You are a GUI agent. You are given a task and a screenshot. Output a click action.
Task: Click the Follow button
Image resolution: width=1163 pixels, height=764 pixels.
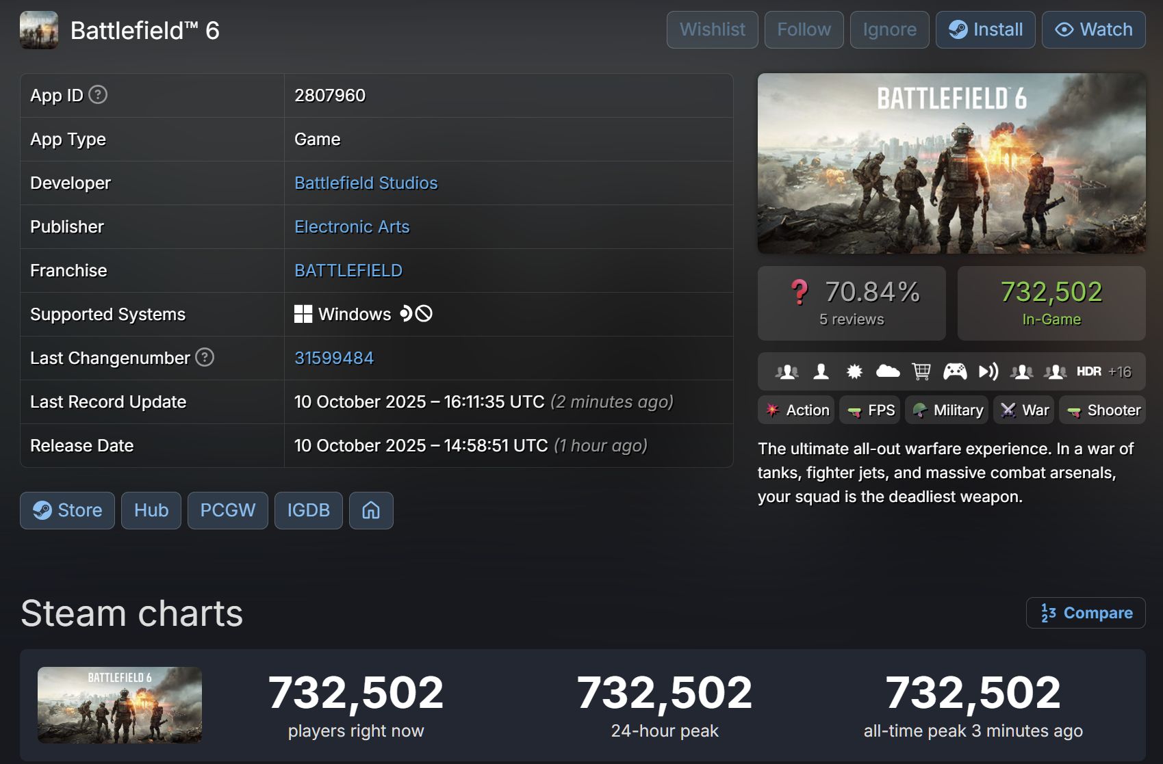(804, 30)
